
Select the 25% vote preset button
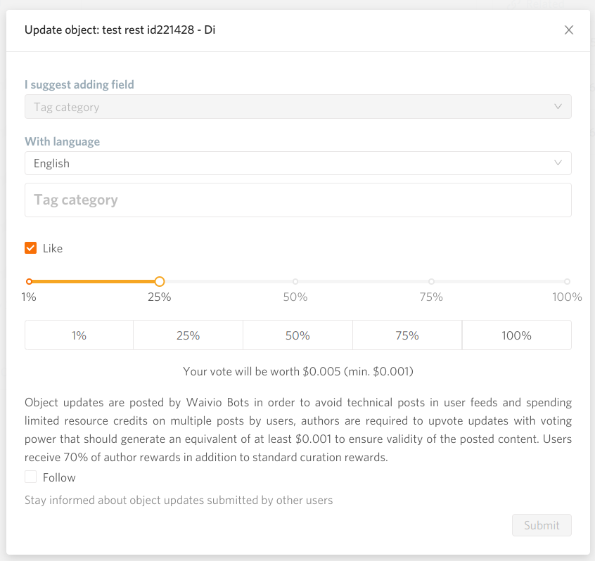click(x=188, y=335)
